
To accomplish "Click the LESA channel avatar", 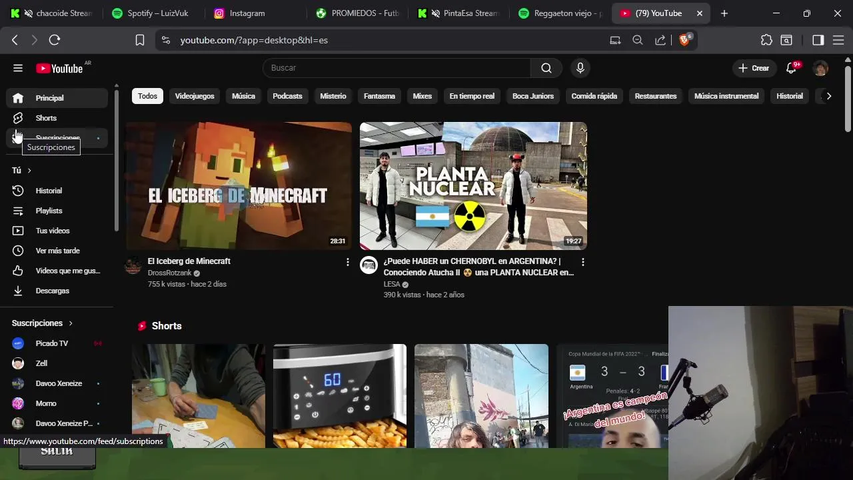I will (369, 265).
